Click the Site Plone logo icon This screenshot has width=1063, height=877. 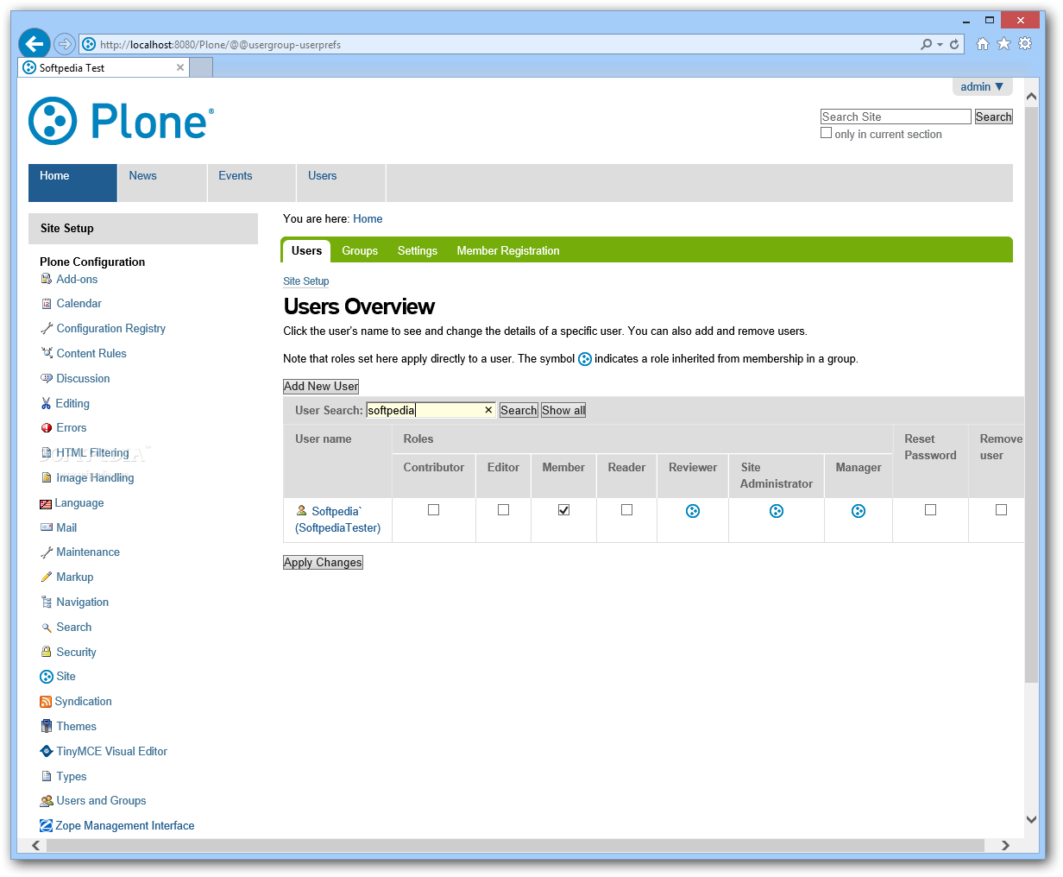pyautogui.click(x=47, y=677)
